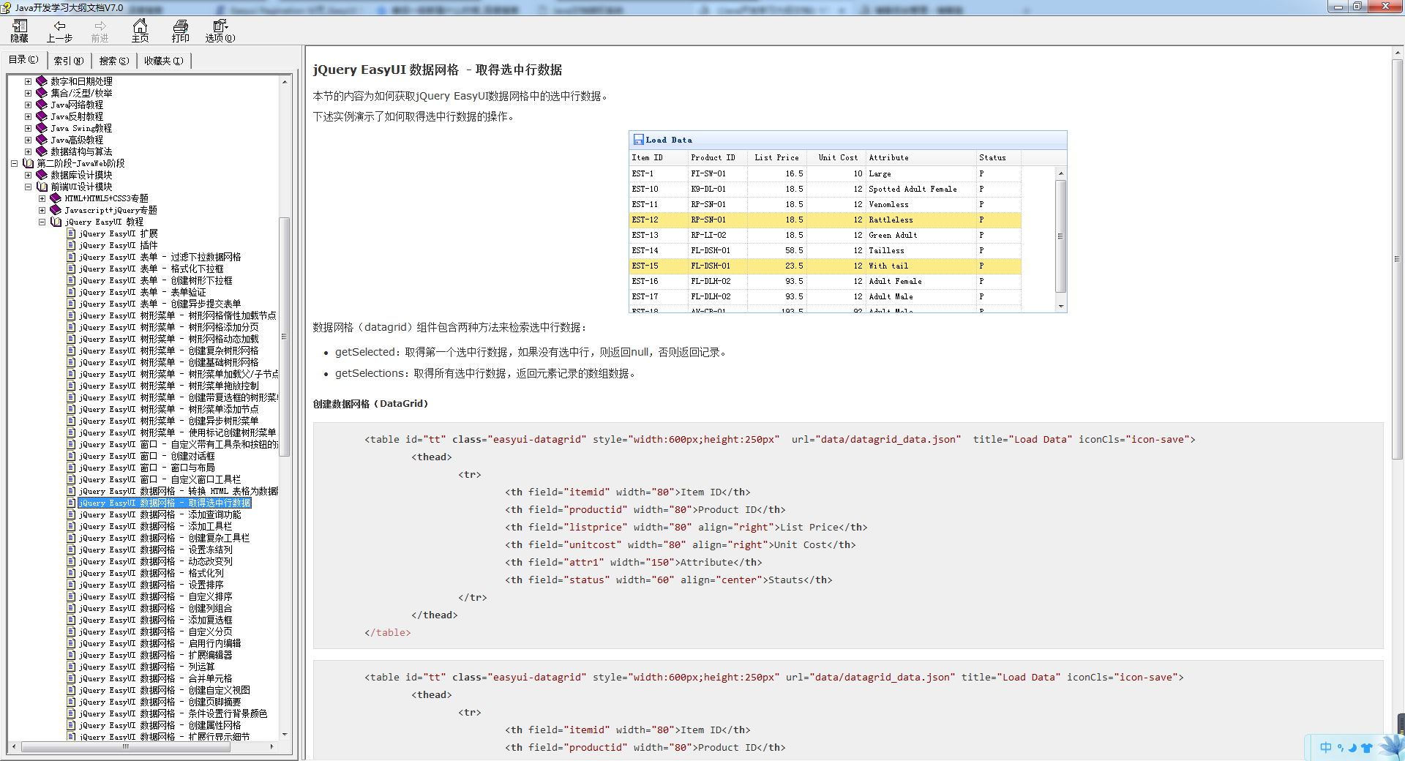Open topic 数据网格 - 添加复选框
The image size is (1405, 761).
[155, 620]
